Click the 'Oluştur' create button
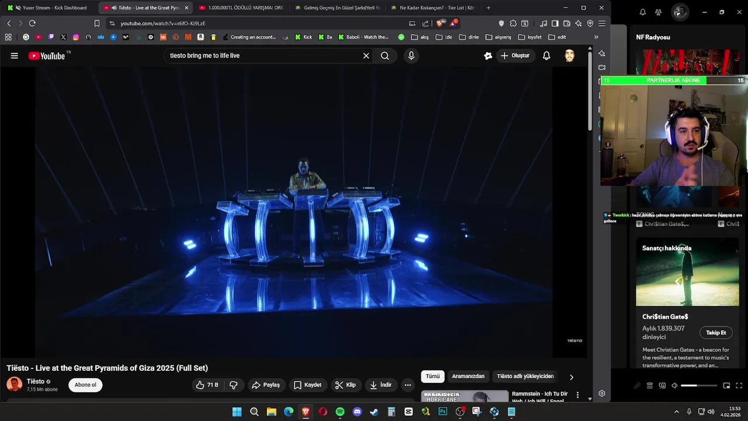 (515, 56)
